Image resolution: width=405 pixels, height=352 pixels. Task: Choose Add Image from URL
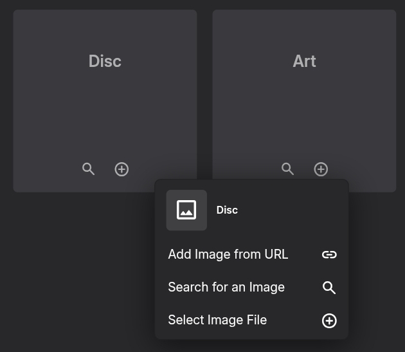[252, 254]
